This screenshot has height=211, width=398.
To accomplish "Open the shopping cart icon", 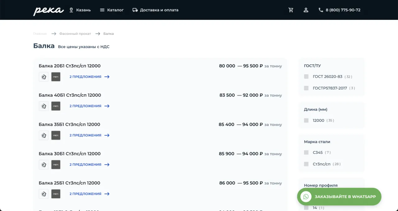I will point(291,10).
